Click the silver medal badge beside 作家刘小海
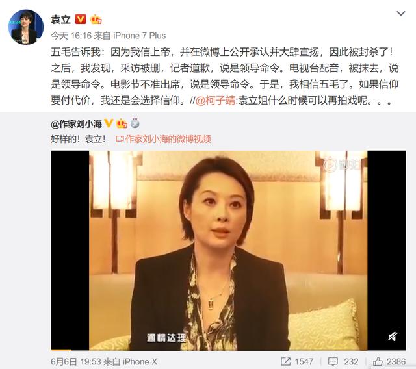 (135, 123)
